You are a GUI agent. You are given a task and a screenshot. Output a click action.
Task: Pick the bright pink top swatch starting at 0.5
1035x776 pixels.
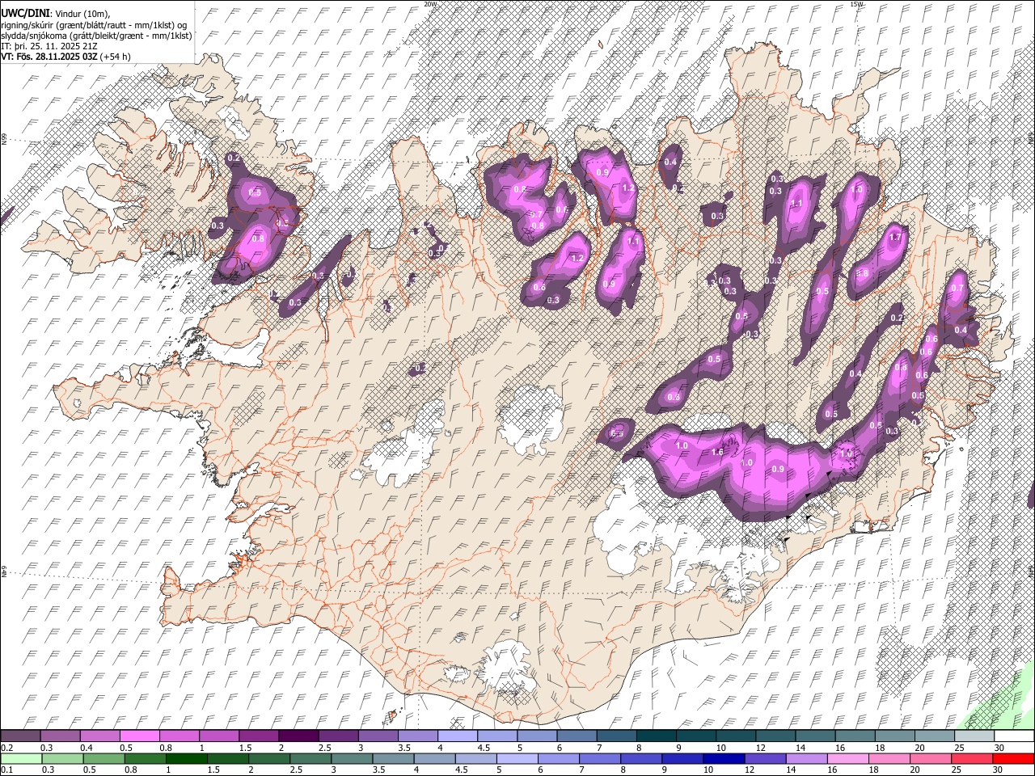point(139,736)
